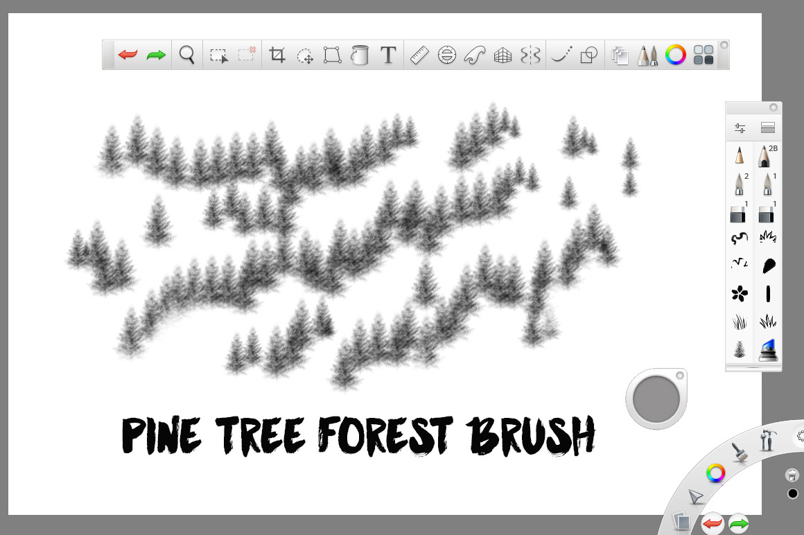804x535 pixels.
Task: Toggle the Steady Stroke tool
Action: point(561,55)
